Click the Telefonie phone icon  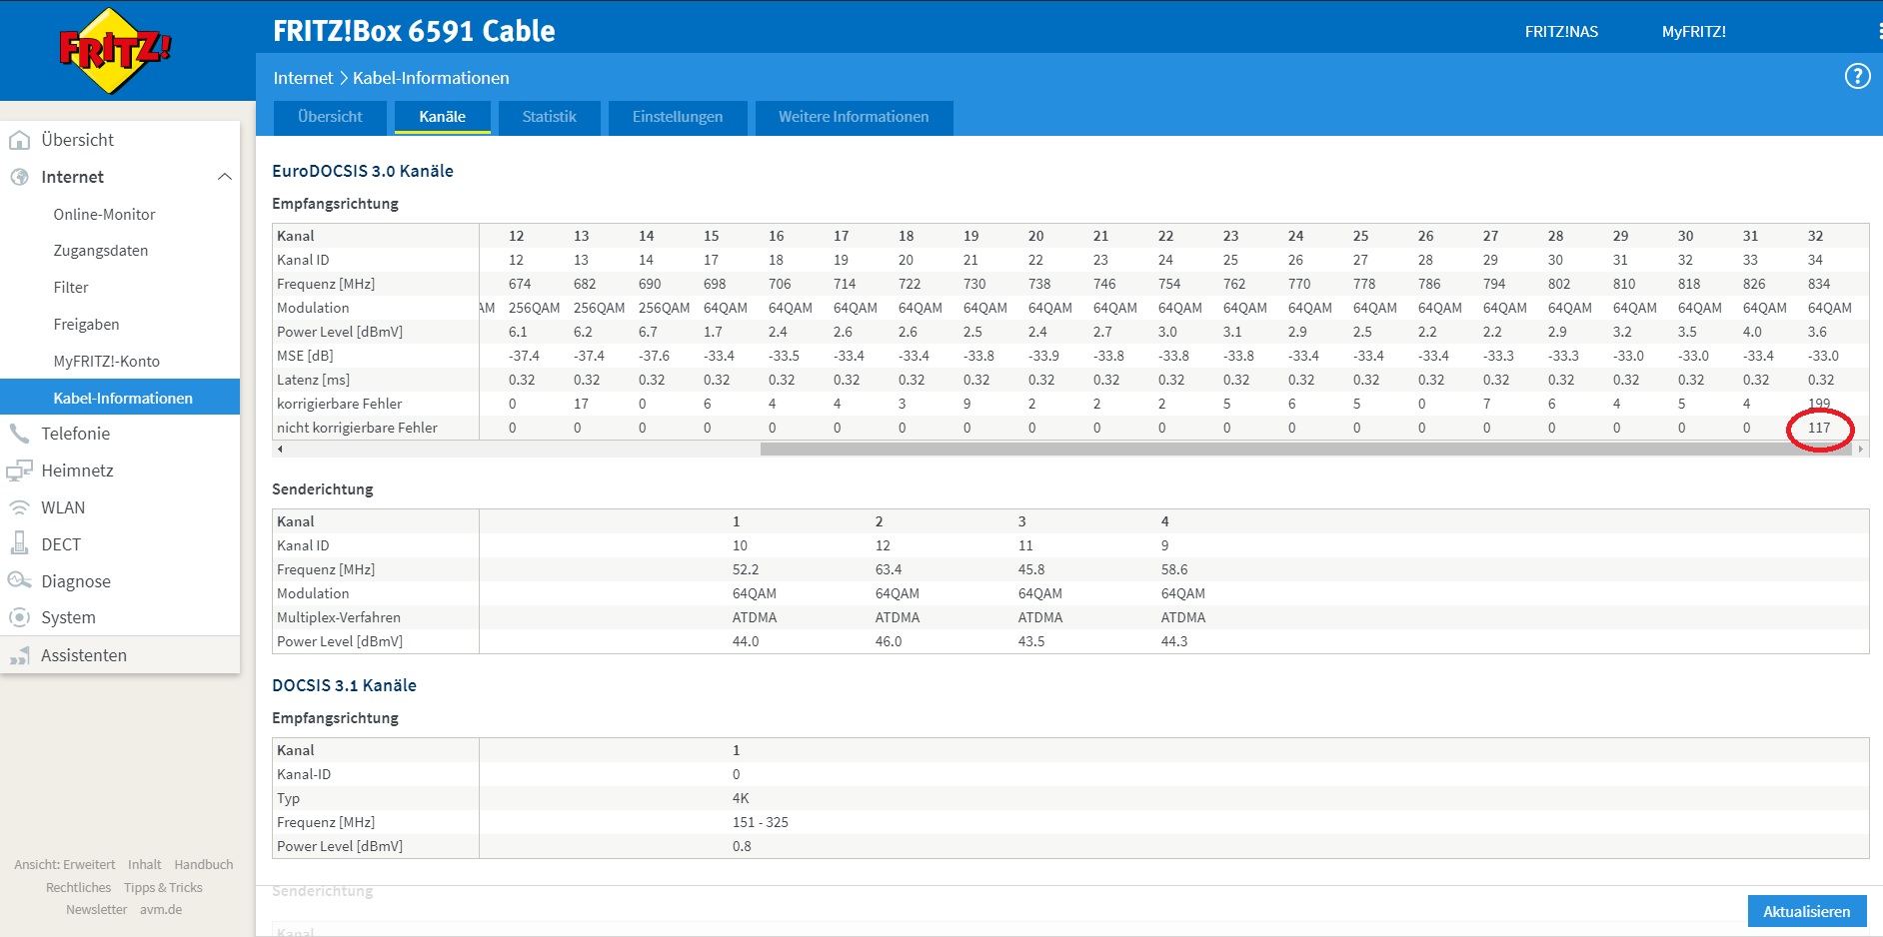[x=19, y=434]
